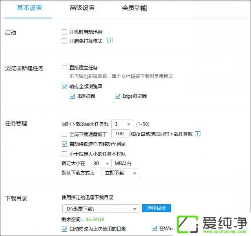The width and height of the screenshot is (251, 236).
Task: Check 小于指定大小的任务不排队 option
Action: 65,154
